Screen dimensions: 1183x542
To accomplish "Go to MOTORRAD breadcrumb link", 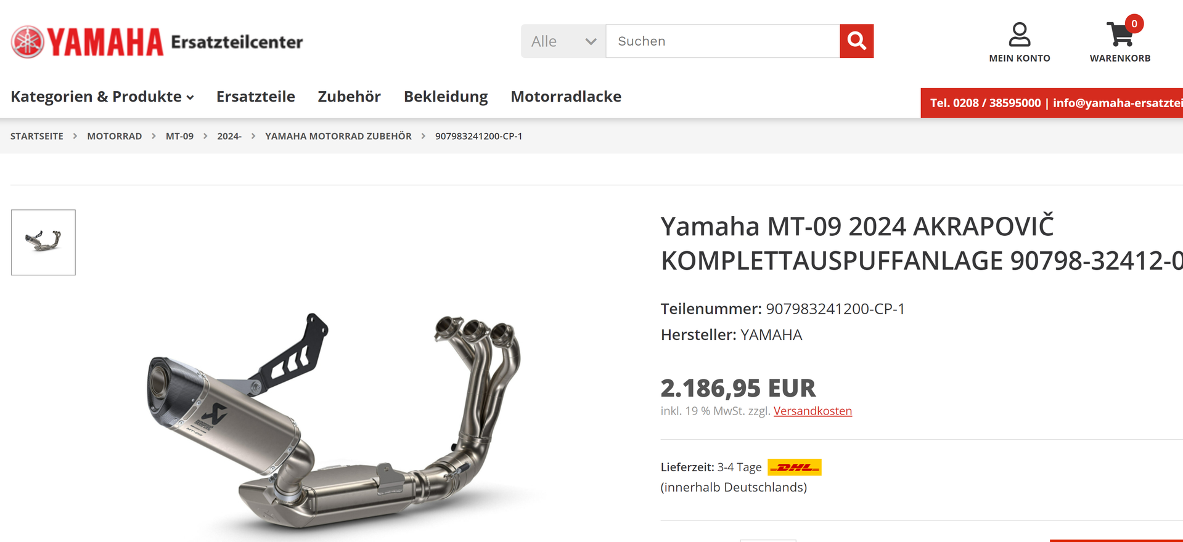I will tap(115, 136).
